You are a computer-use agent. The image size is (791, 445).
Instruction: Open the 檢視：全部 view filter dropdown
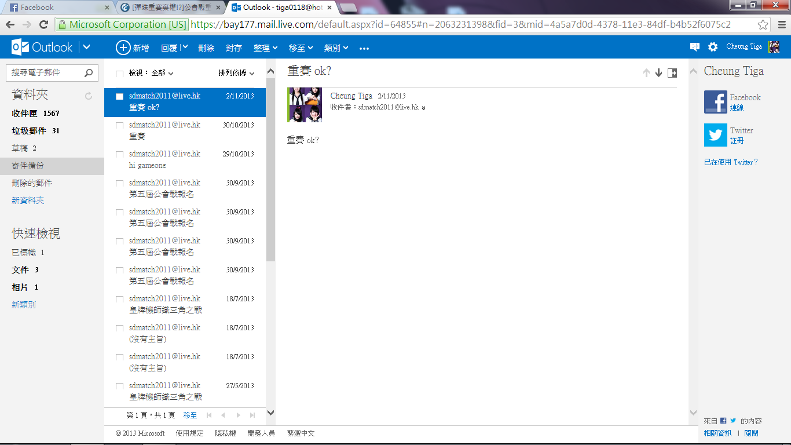[151, 73]
